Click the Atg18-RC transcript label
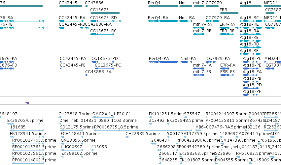The image size is (281, 165). 249,18
